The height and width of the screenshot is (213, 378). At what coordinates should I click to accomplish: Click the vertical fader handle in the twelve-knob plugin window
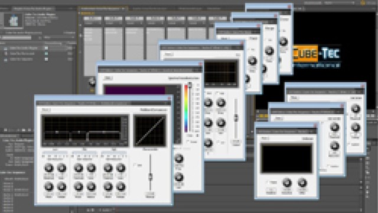[x=151, y=177]
